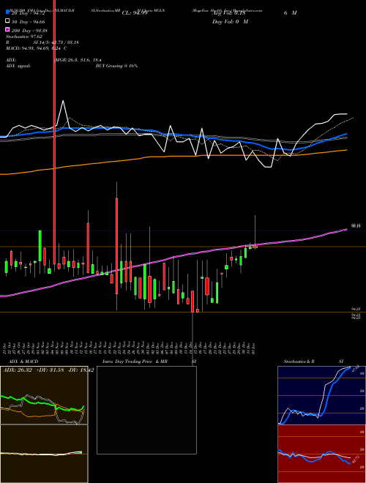Open the empty Intra Day Trading Price panel
Viewport: 366px width, 483px height.
146,410
